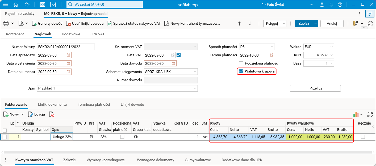Open the Terminarz płatności tab
The width and height of the screenshot is (376, 166).
pyautogui.click(x=94, y=104)
